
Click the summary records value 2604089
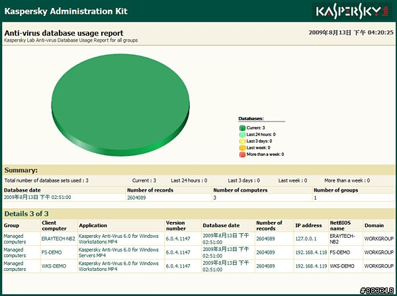[x=136, y=198]
